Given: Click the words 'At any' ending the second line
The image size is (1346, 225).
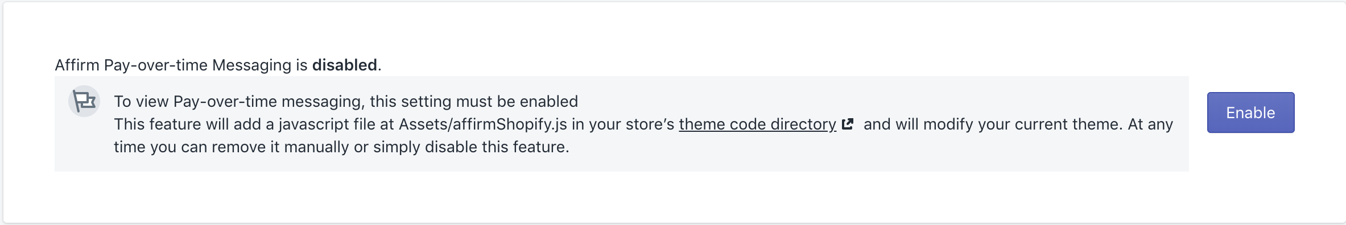Looking at the screenshot, I should click(1150, 124).
